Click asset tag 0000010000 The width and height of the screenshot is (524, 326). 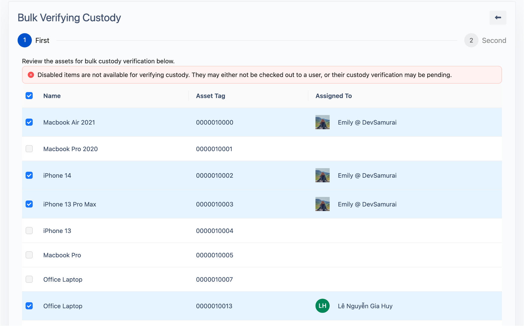click(x=215, y=122)
